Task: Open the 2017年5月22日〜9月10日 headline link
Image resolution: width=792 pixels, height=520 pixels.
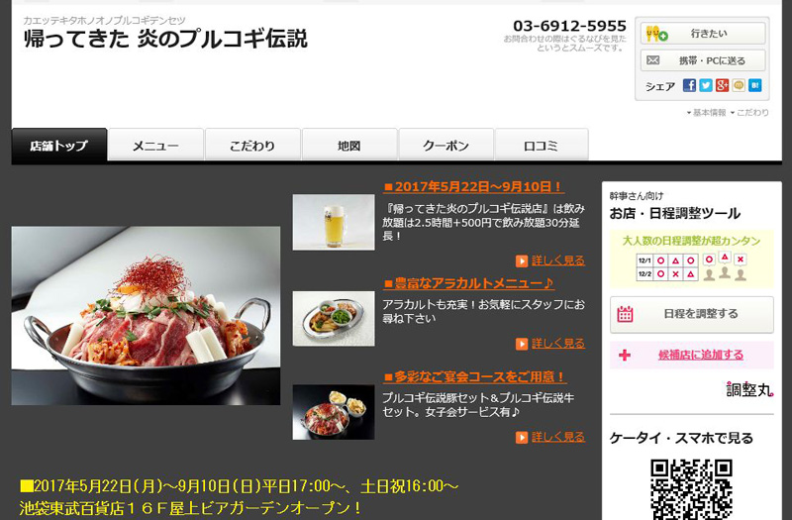Action: [473, 187]
